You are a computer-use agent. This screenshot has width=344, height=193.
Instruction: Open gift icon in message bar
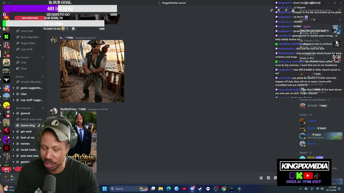coord(261,178)
